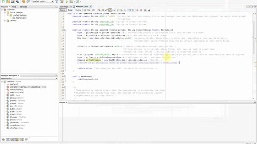Click the Undo toolbar icon
This screenshot has width=257, height=144.
(23, 2)
